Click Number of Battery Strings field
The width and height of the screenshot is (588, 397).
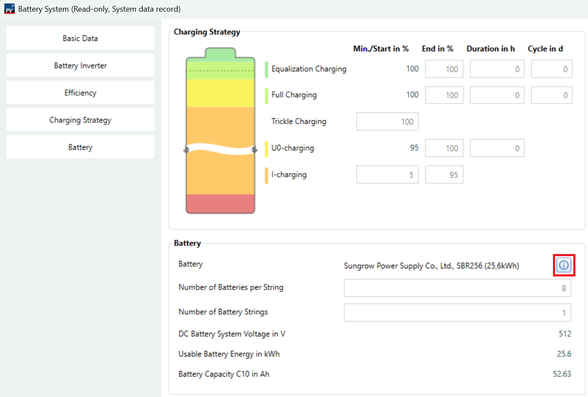click(457, 313)
